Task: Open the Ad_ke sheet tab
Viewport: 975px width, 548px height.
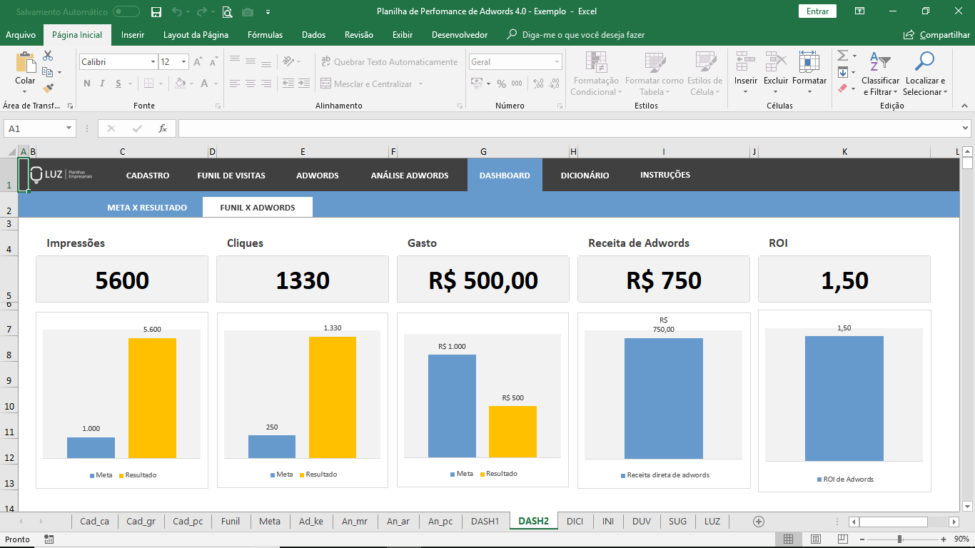Action: click(x=311, y=522)
